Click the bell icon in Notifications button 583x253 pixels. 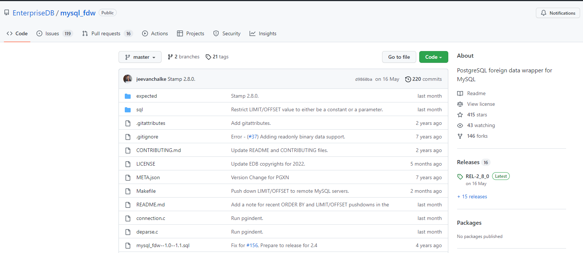pyautogui.click(x=544, y=13)
